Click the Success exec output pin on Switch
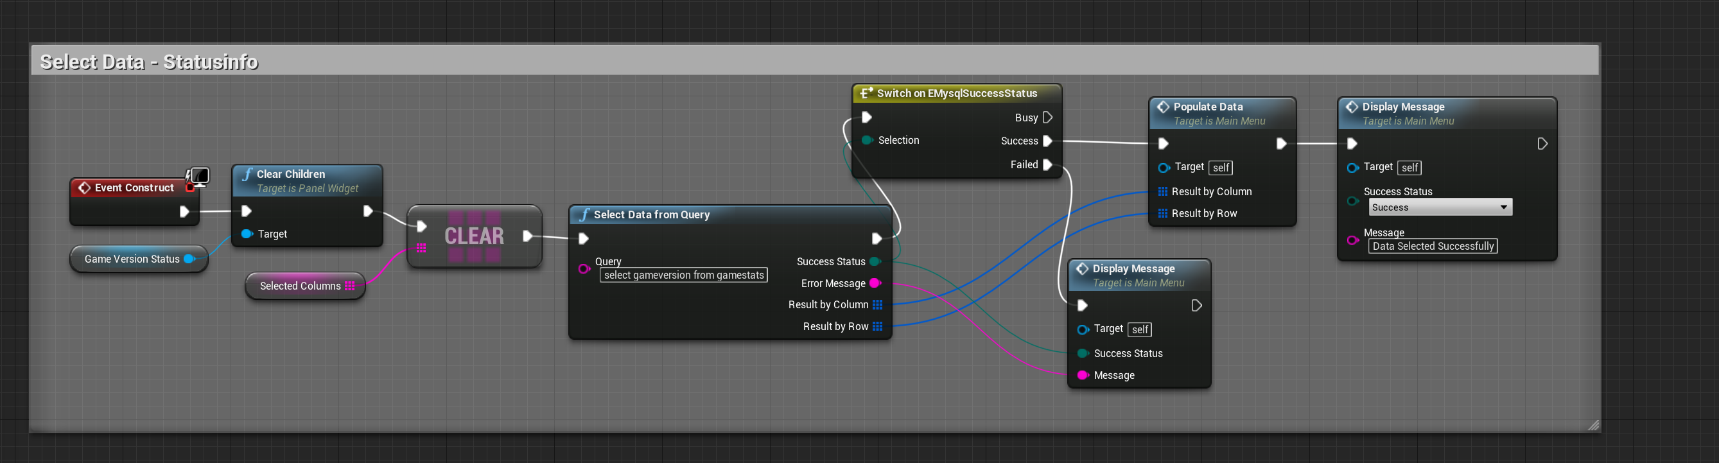This screenshot has width=1719, height=463. click(1048, 141)
